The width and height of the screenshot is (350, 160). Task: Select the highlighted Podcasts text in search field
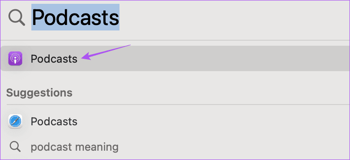[x=75, y=17]
